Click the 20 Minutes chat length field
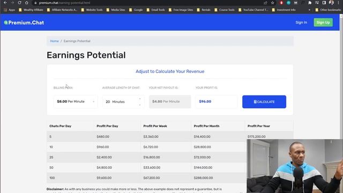Screen dimensions: 343x193 pos(123,102)
